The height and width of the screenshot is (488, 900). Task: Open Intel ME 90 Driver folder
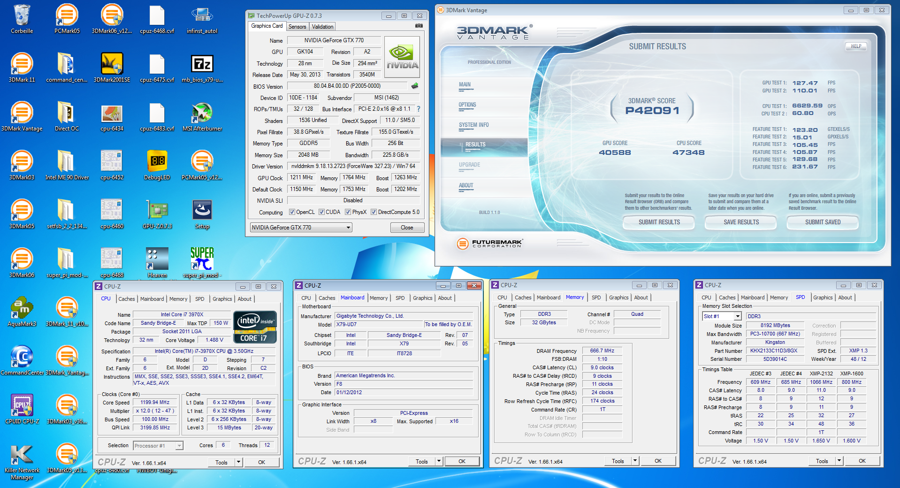pyautogui.click(x=67, y=165)
